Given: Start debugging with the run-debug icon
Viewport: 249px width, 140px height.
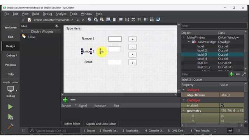Looking at the screenshot, I should tap(11, 117).
